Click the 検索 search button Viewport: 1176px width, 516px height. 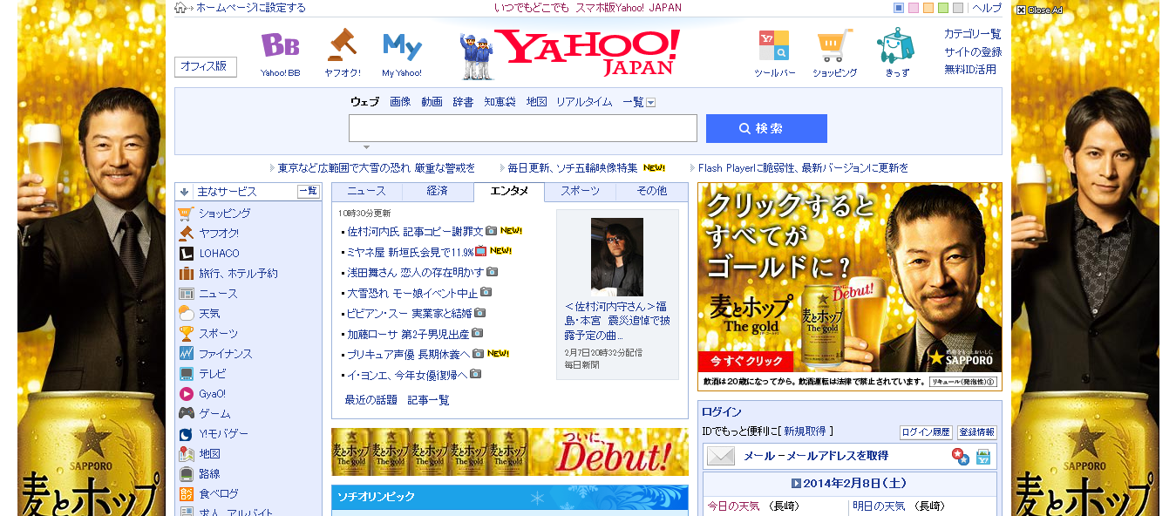coord(766,128)
